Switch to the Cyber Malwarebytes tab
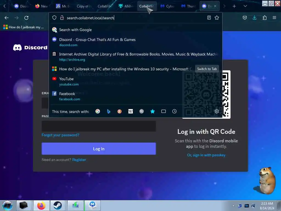281x211 pixels. [167, 6]
